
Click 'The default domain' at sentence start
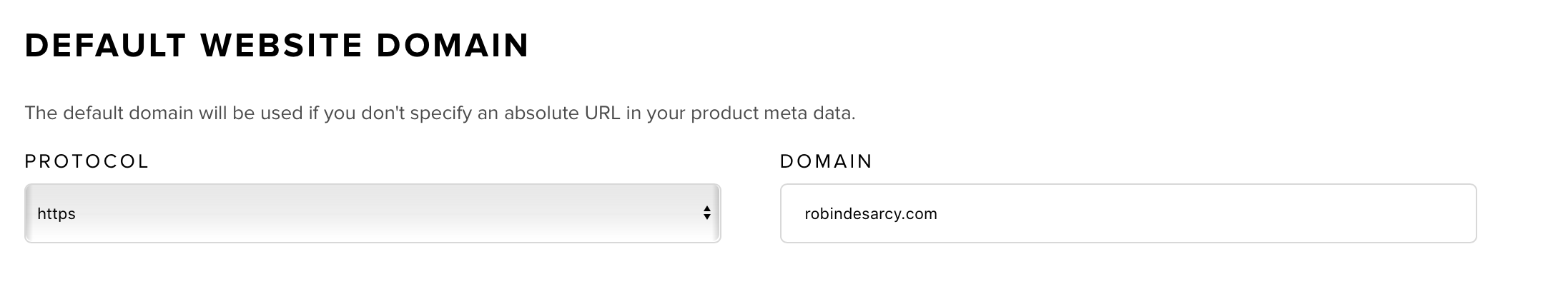click(x=109, y=113)
